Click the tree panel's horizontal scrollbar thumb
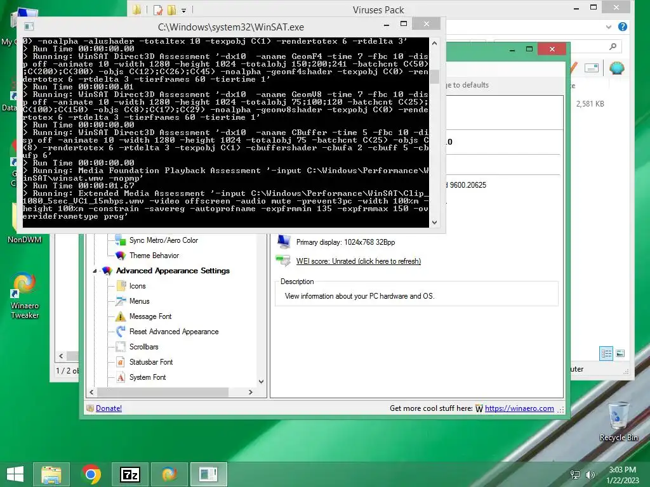 pyautogui.click(x=162, y=392)
